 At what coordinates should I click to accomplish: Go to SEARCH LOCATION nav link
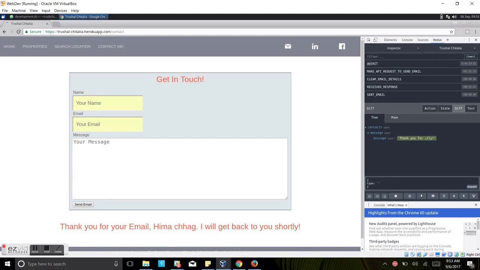point(72,46)
